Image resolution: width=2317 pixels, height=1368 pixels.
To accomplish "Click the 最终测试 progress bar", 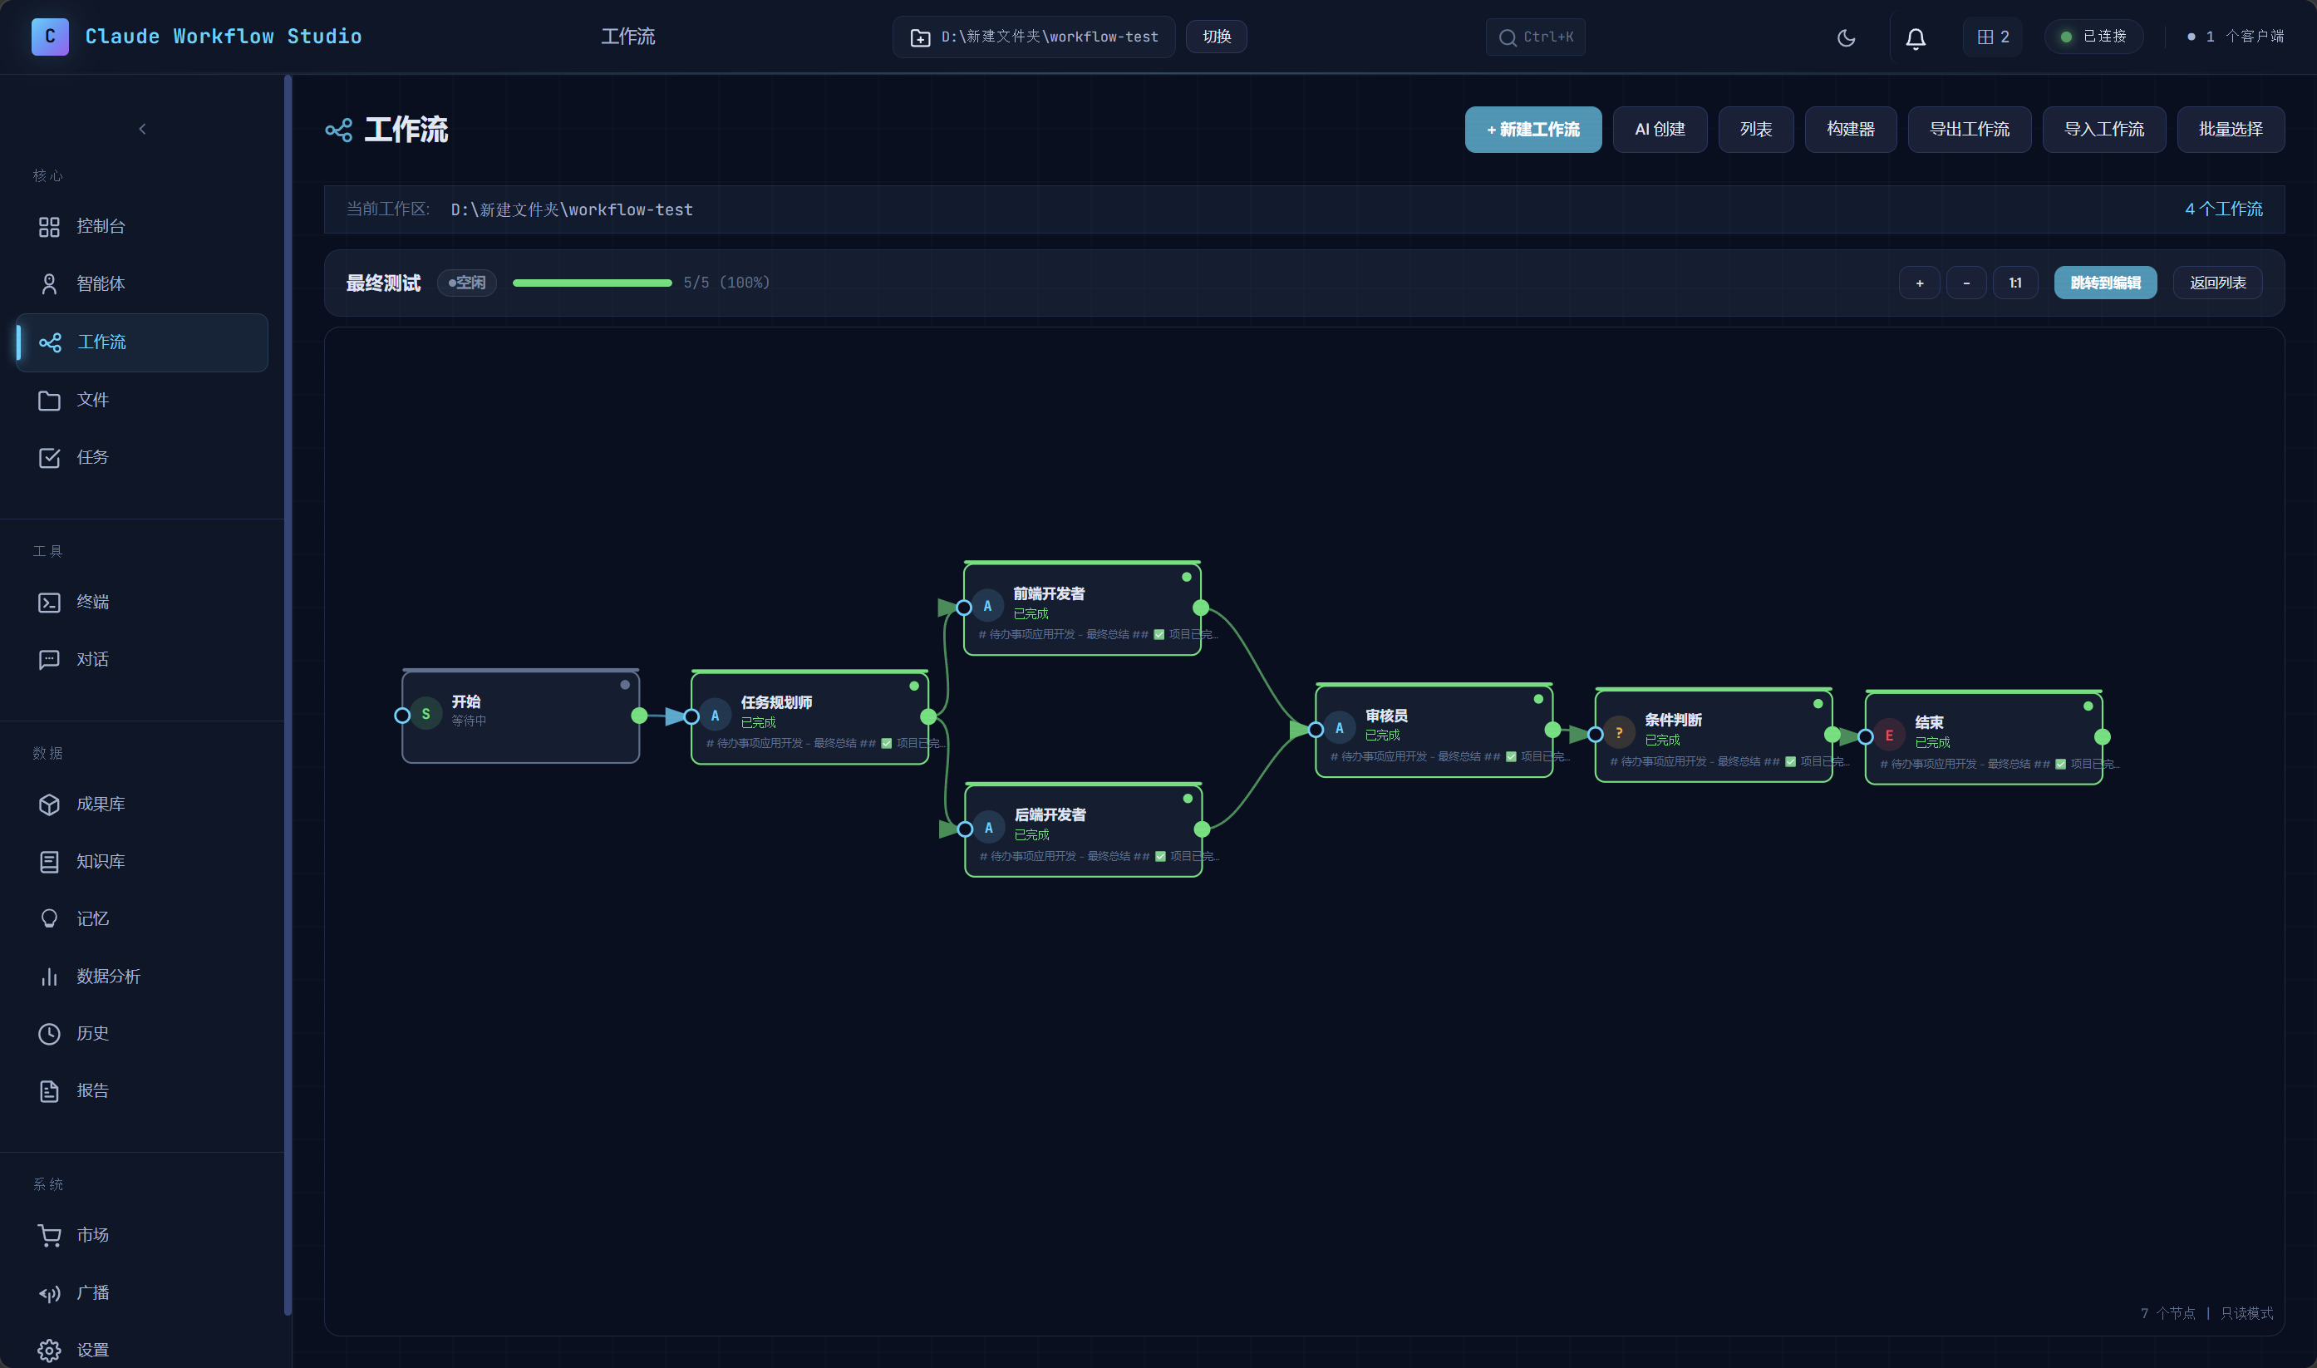I will coord(592,283).
